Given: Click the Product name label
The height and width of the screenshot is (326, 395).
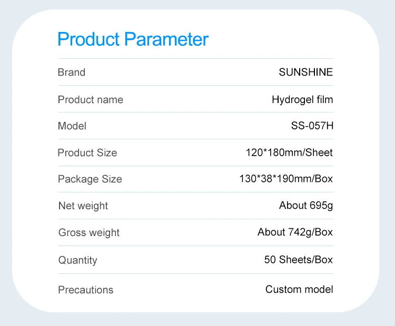Looking at the screenshot, I should tap(90, 99).
